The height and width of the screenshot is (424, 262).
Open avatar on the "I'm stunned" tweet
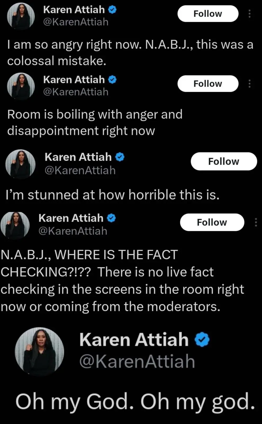[x=21, y=164]
